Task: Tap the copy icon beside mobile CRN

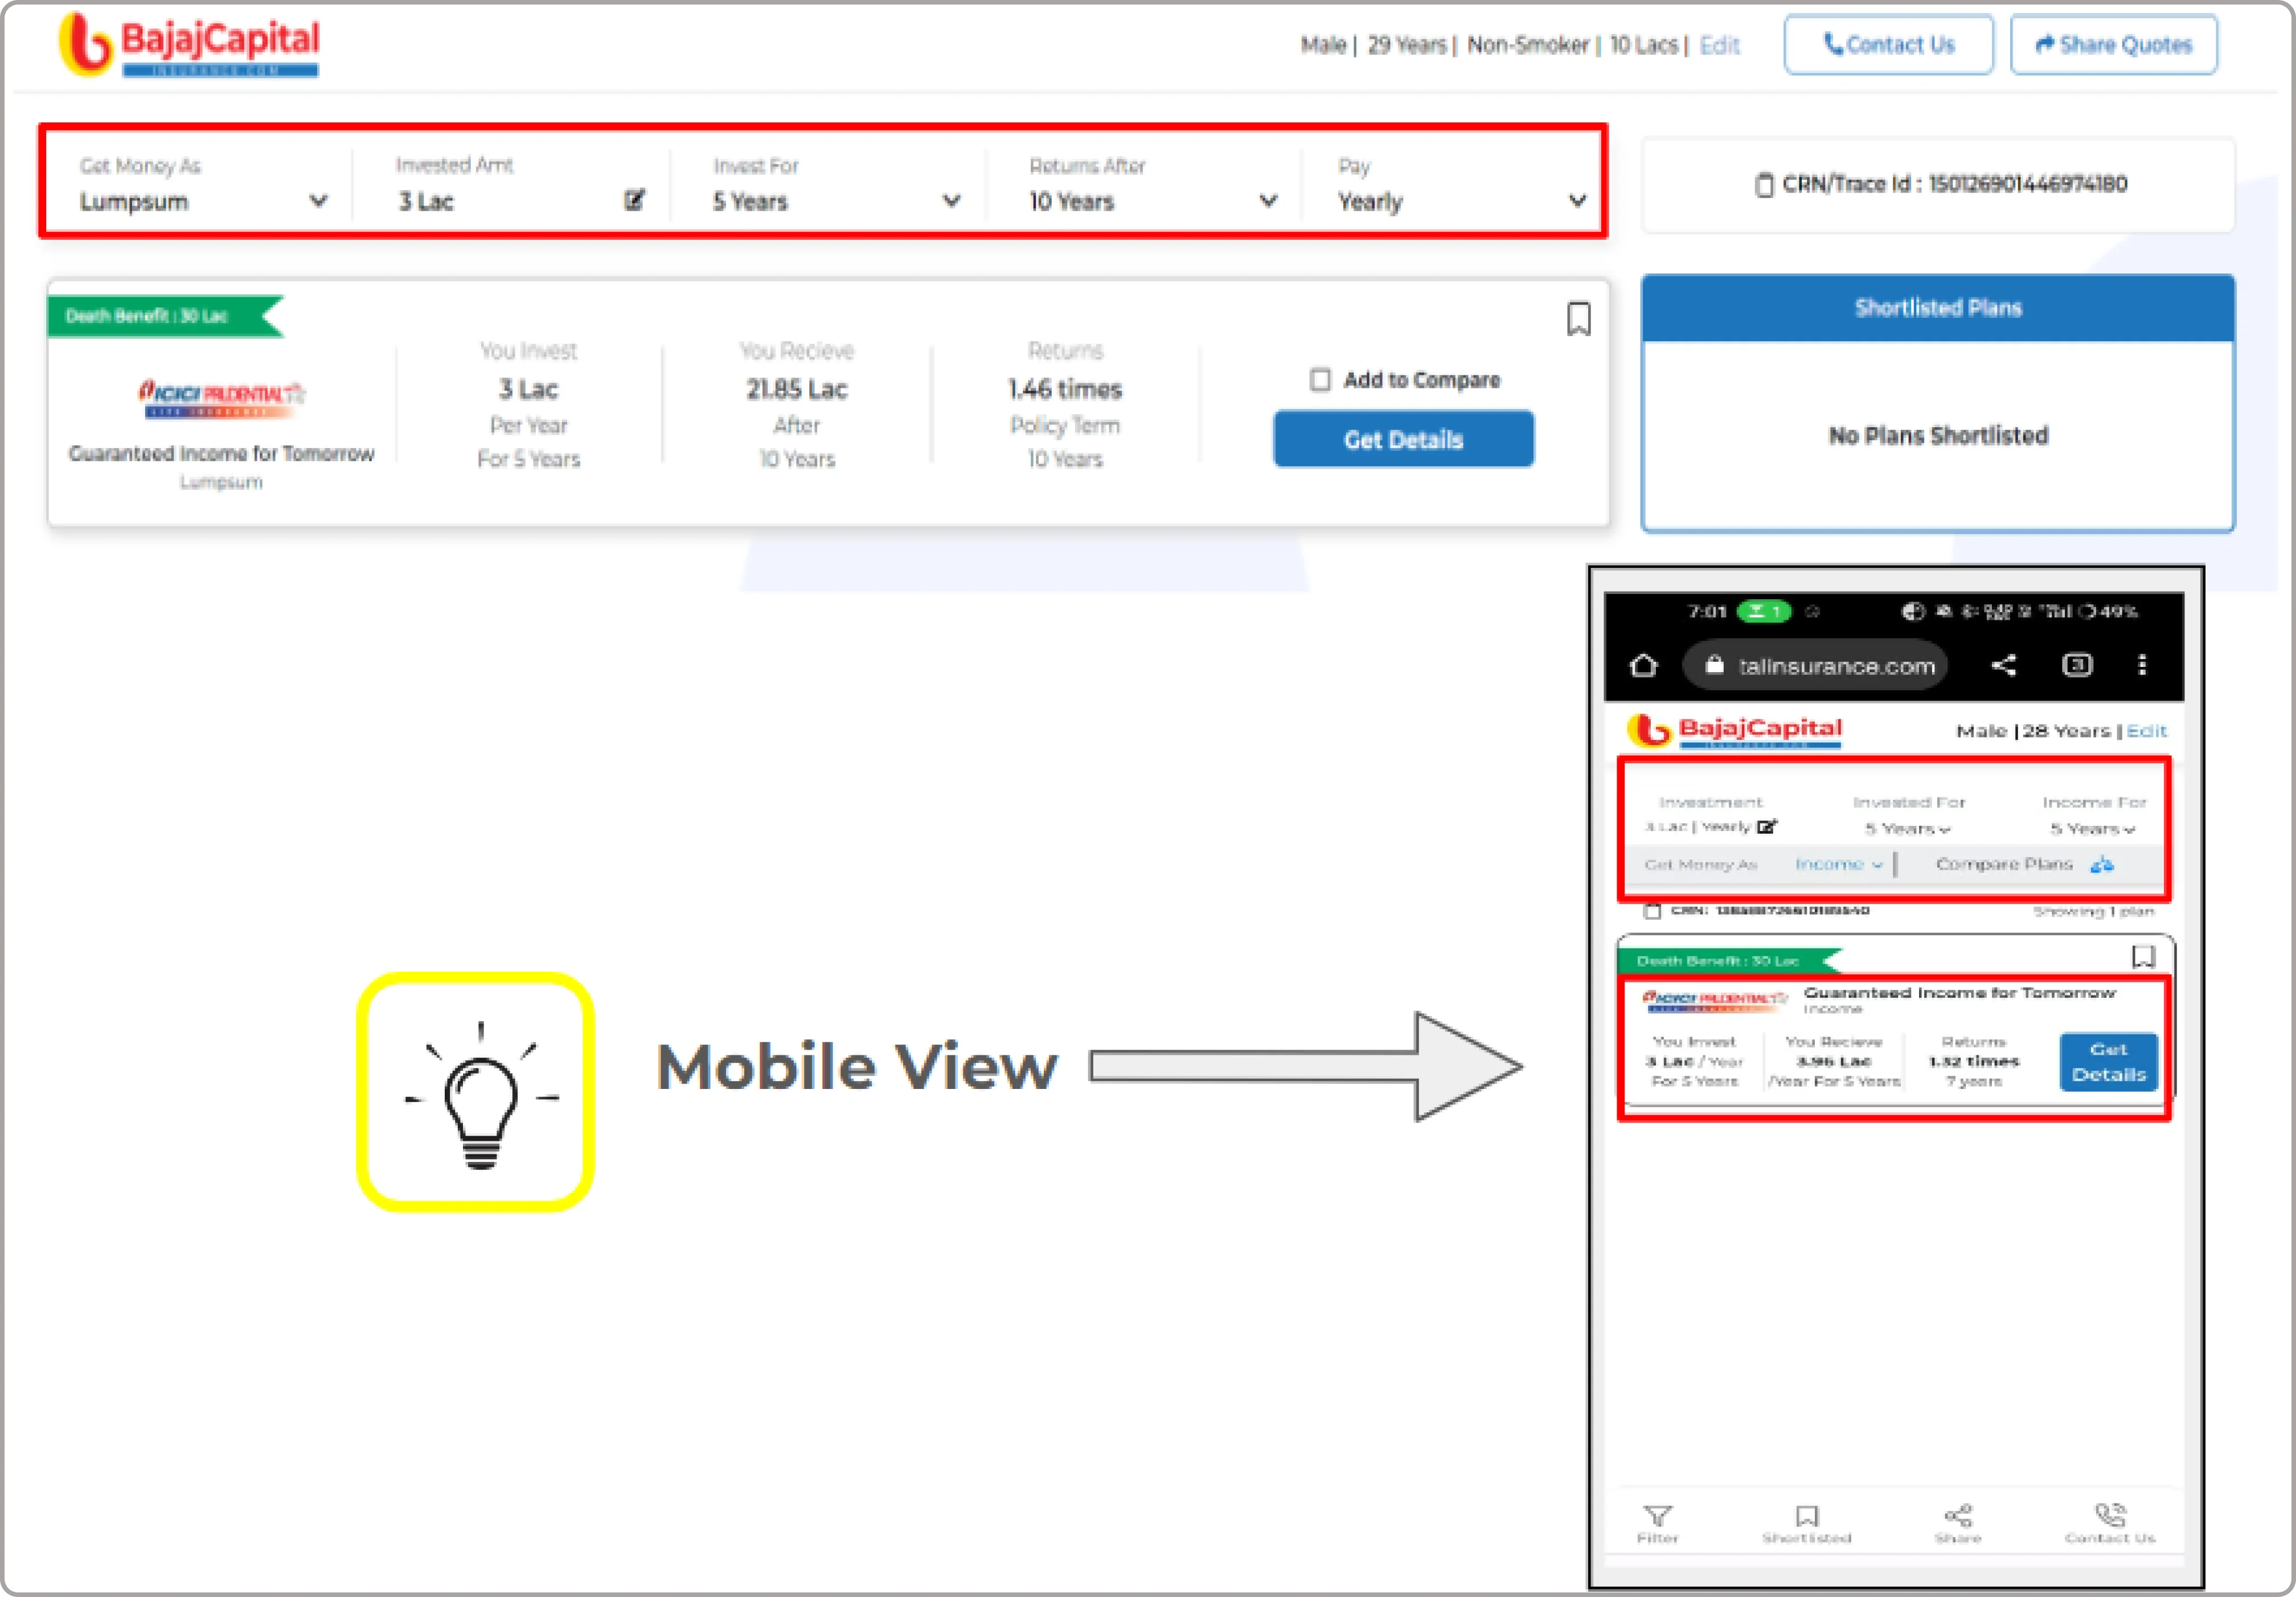Action: pyautogui.click(x=1652, y=911)
